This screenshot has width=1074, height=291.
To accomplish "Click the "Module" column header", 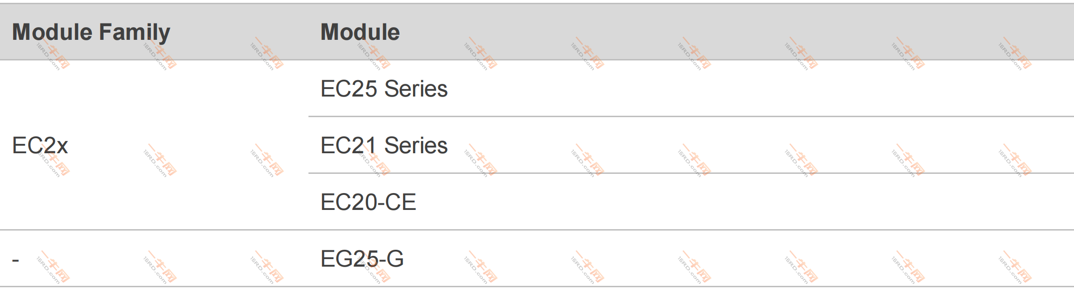I will pyautogui.click(x=360, y=32).
